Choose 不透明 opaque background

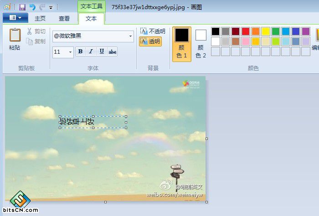153,31
